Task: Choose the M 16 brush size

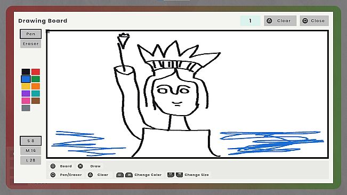Action: coord(30,151)
